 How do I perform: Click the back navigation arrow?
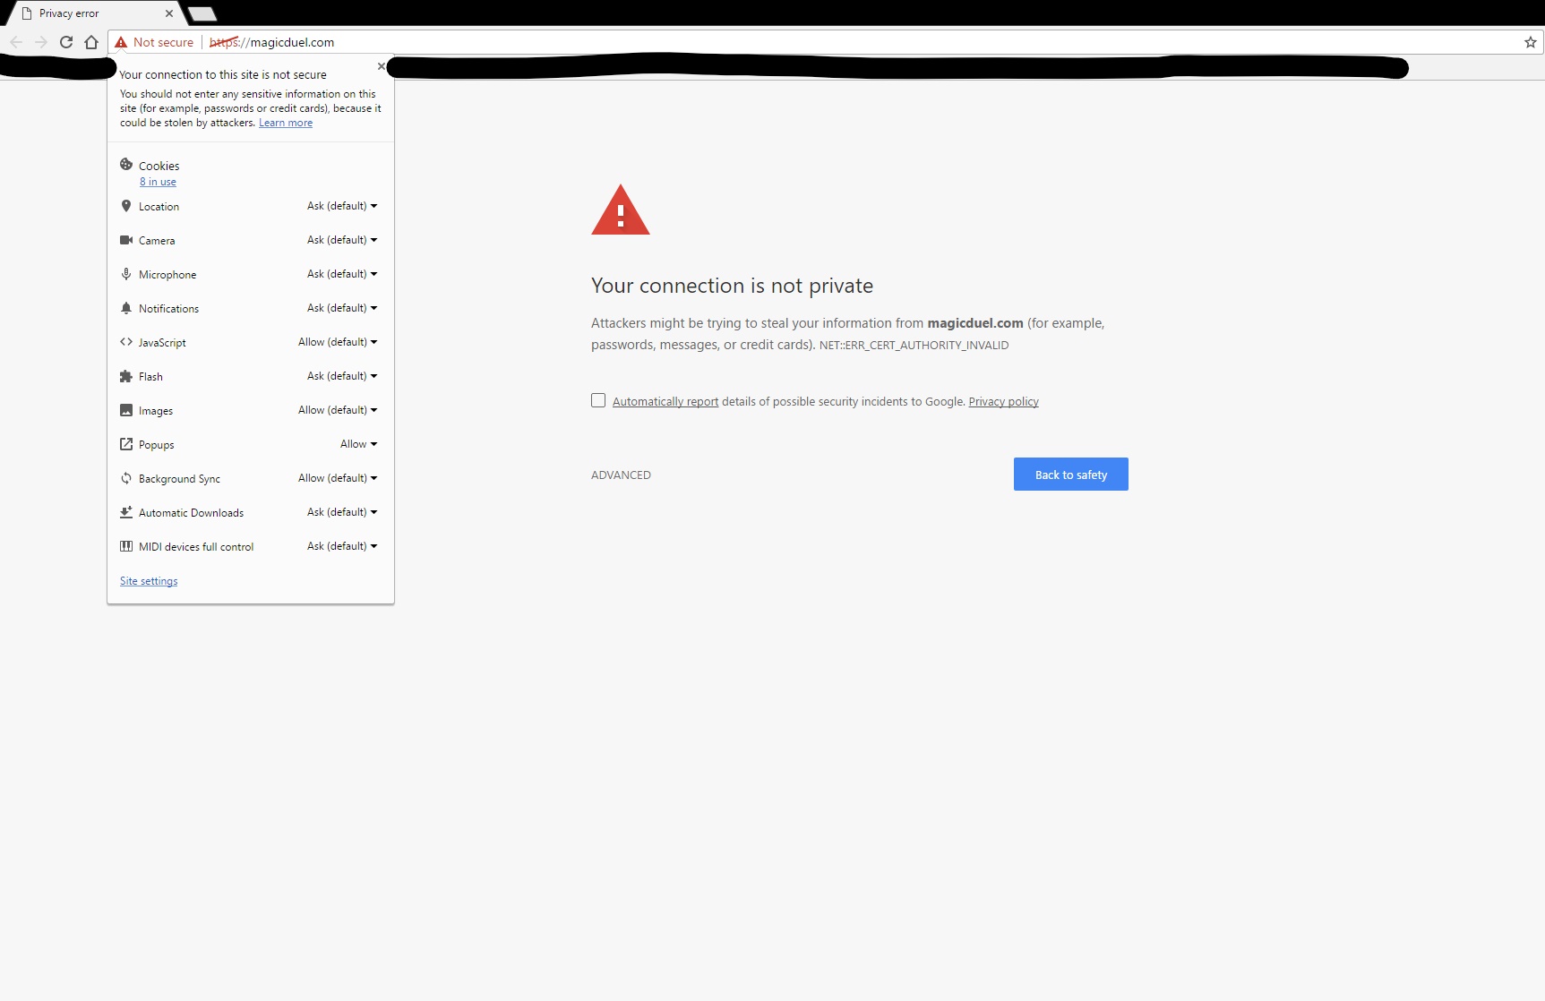[x=16, y=42]
